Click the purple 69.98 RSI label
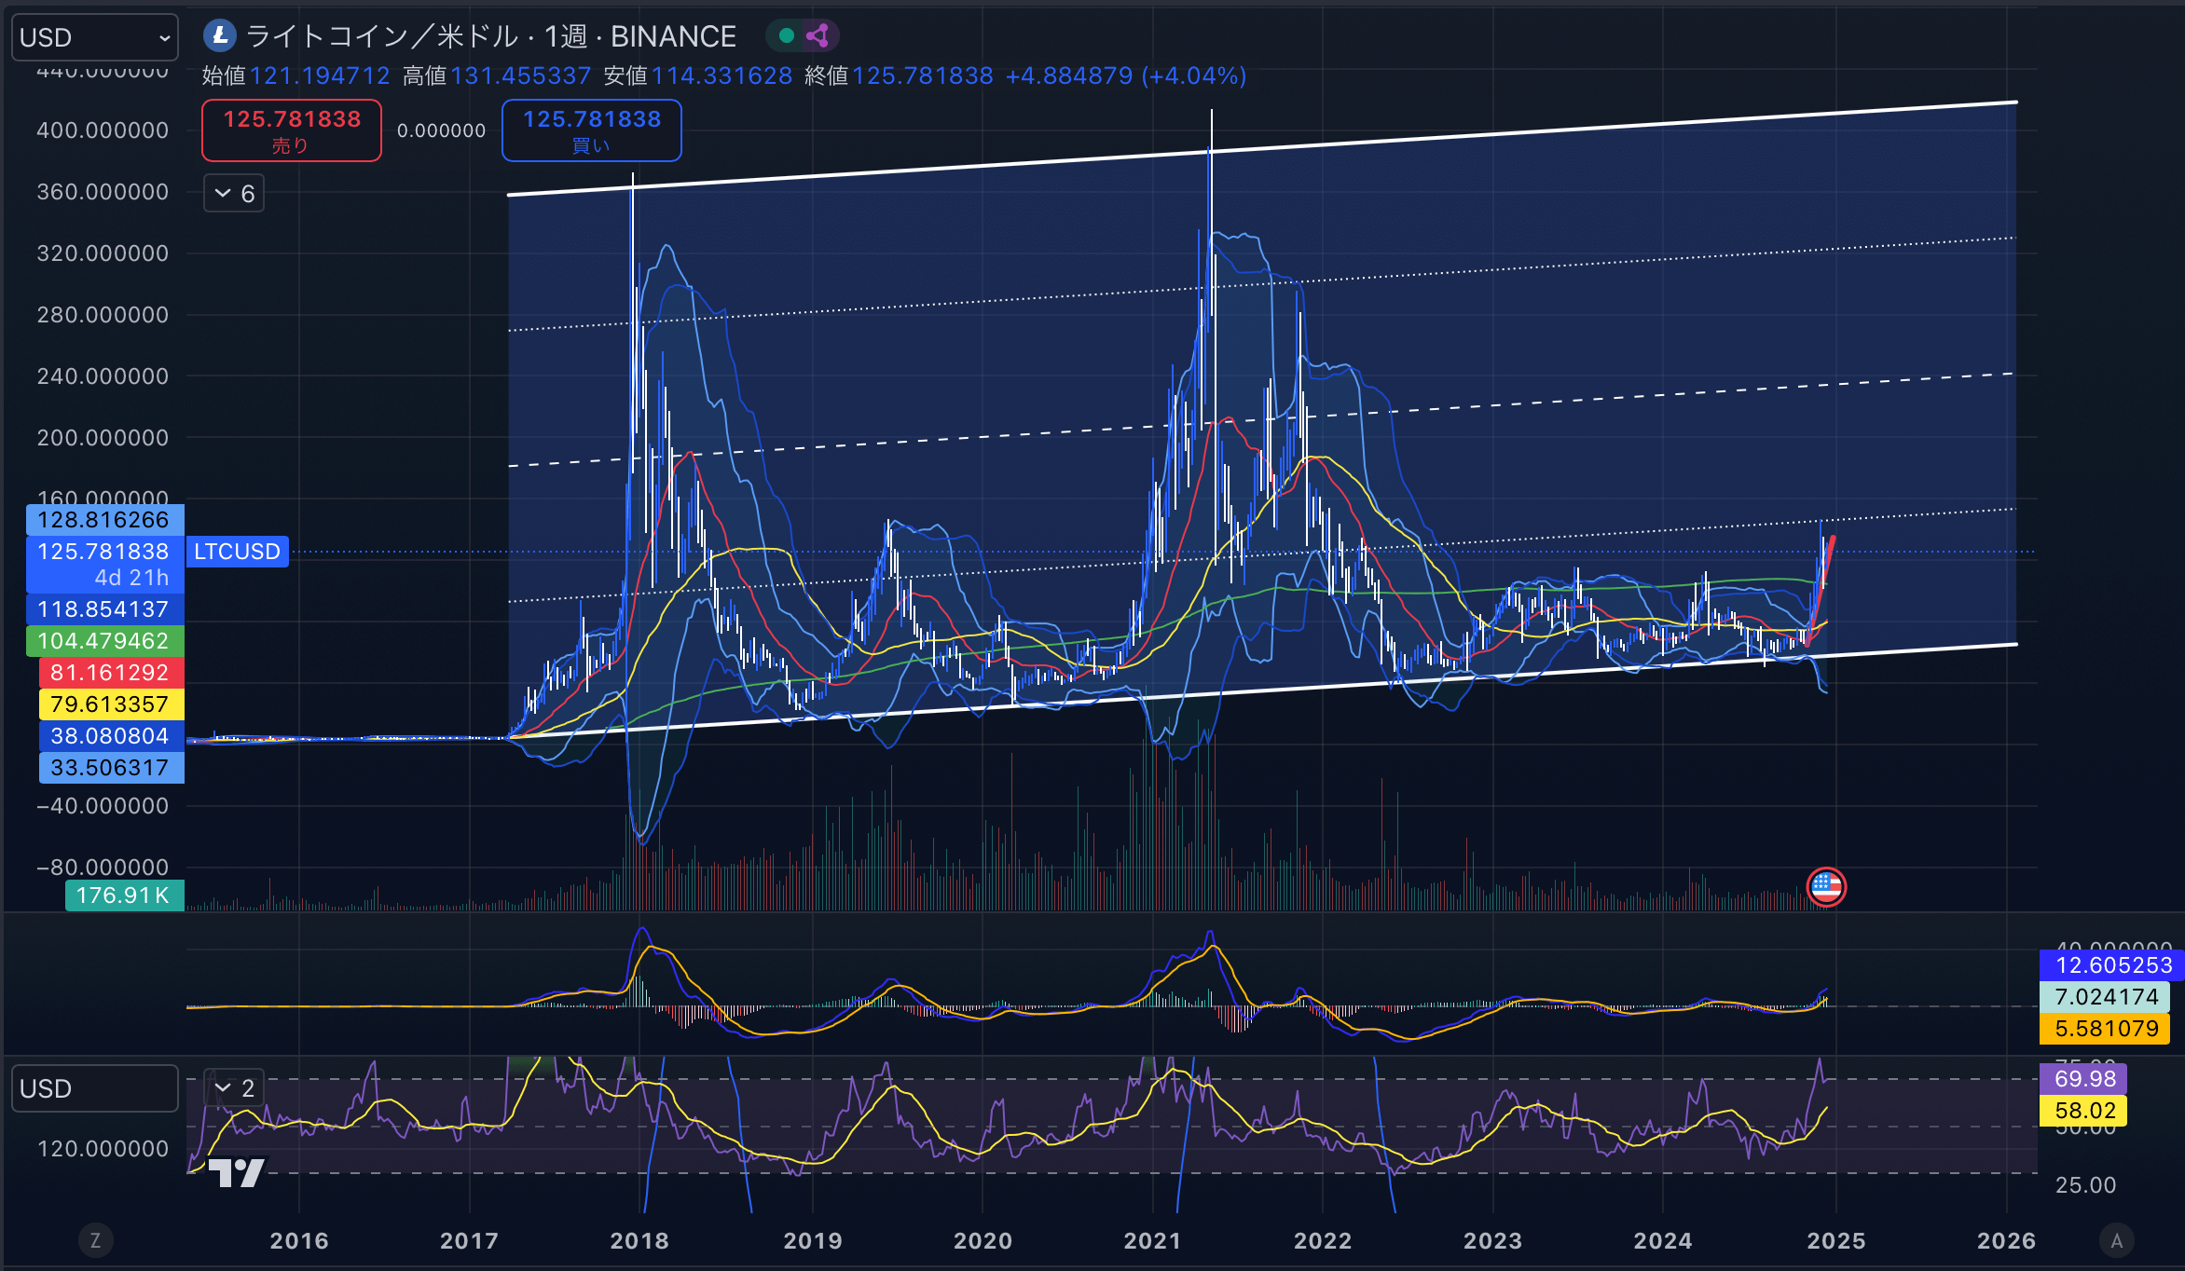This screenshot has height=1271, width=2185. pyautogui.click(x=2083, y=1079)
